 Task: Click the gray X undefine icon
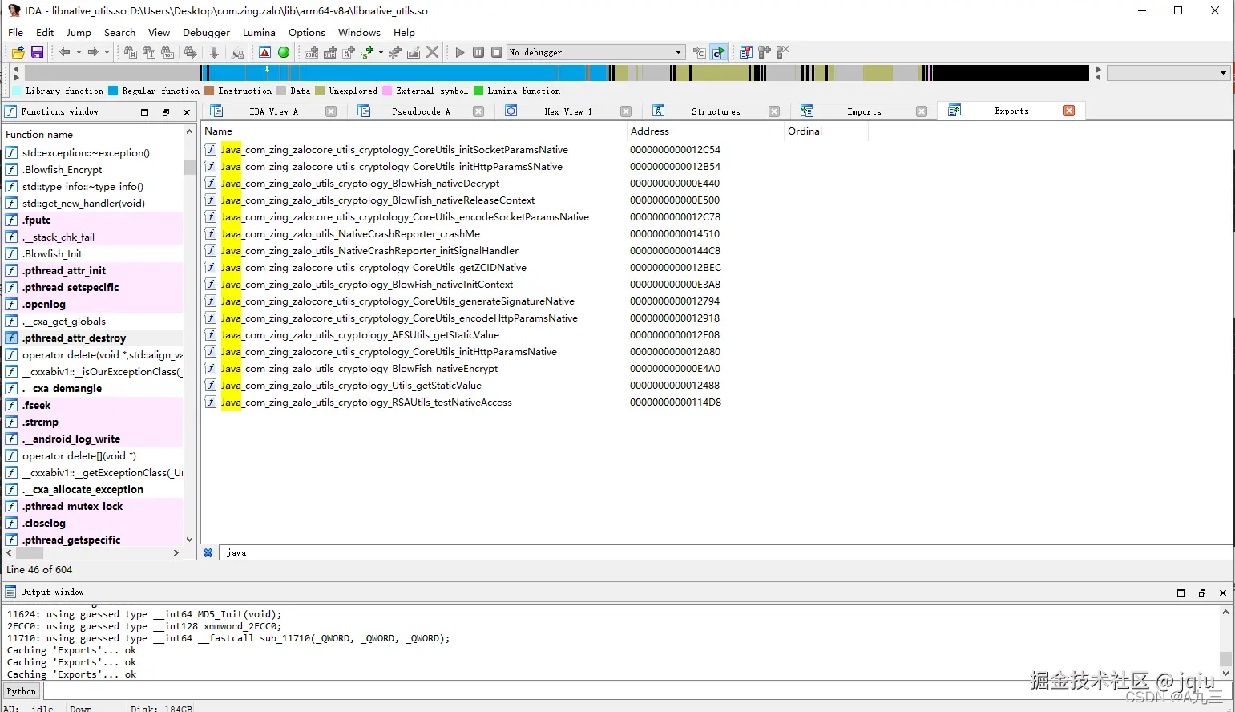point(432,52)
